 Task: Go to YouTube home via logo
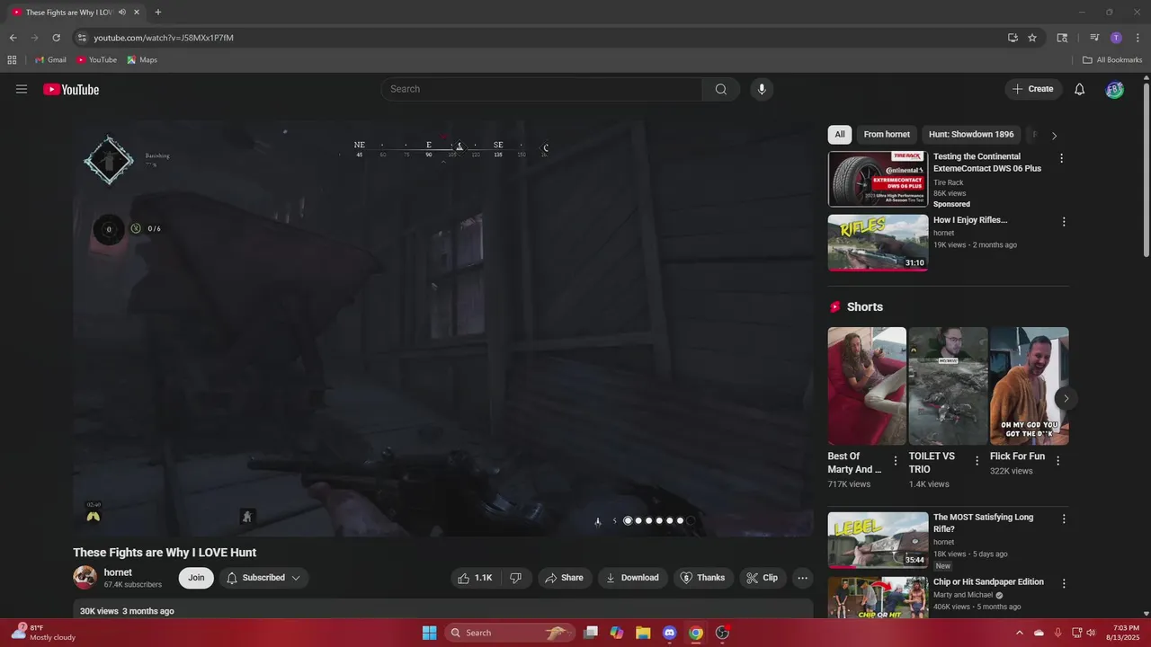point(71,89)
